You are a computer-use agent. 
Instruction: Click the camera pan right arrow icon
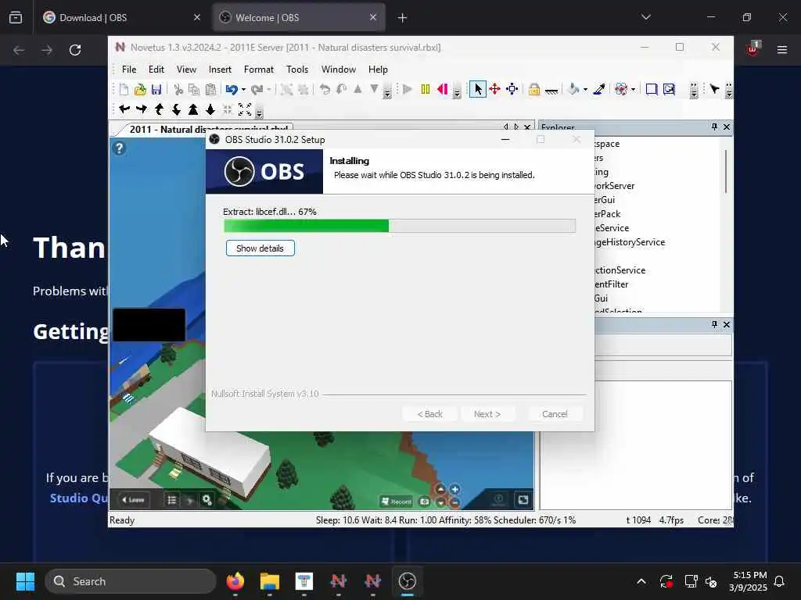(142, 109)
